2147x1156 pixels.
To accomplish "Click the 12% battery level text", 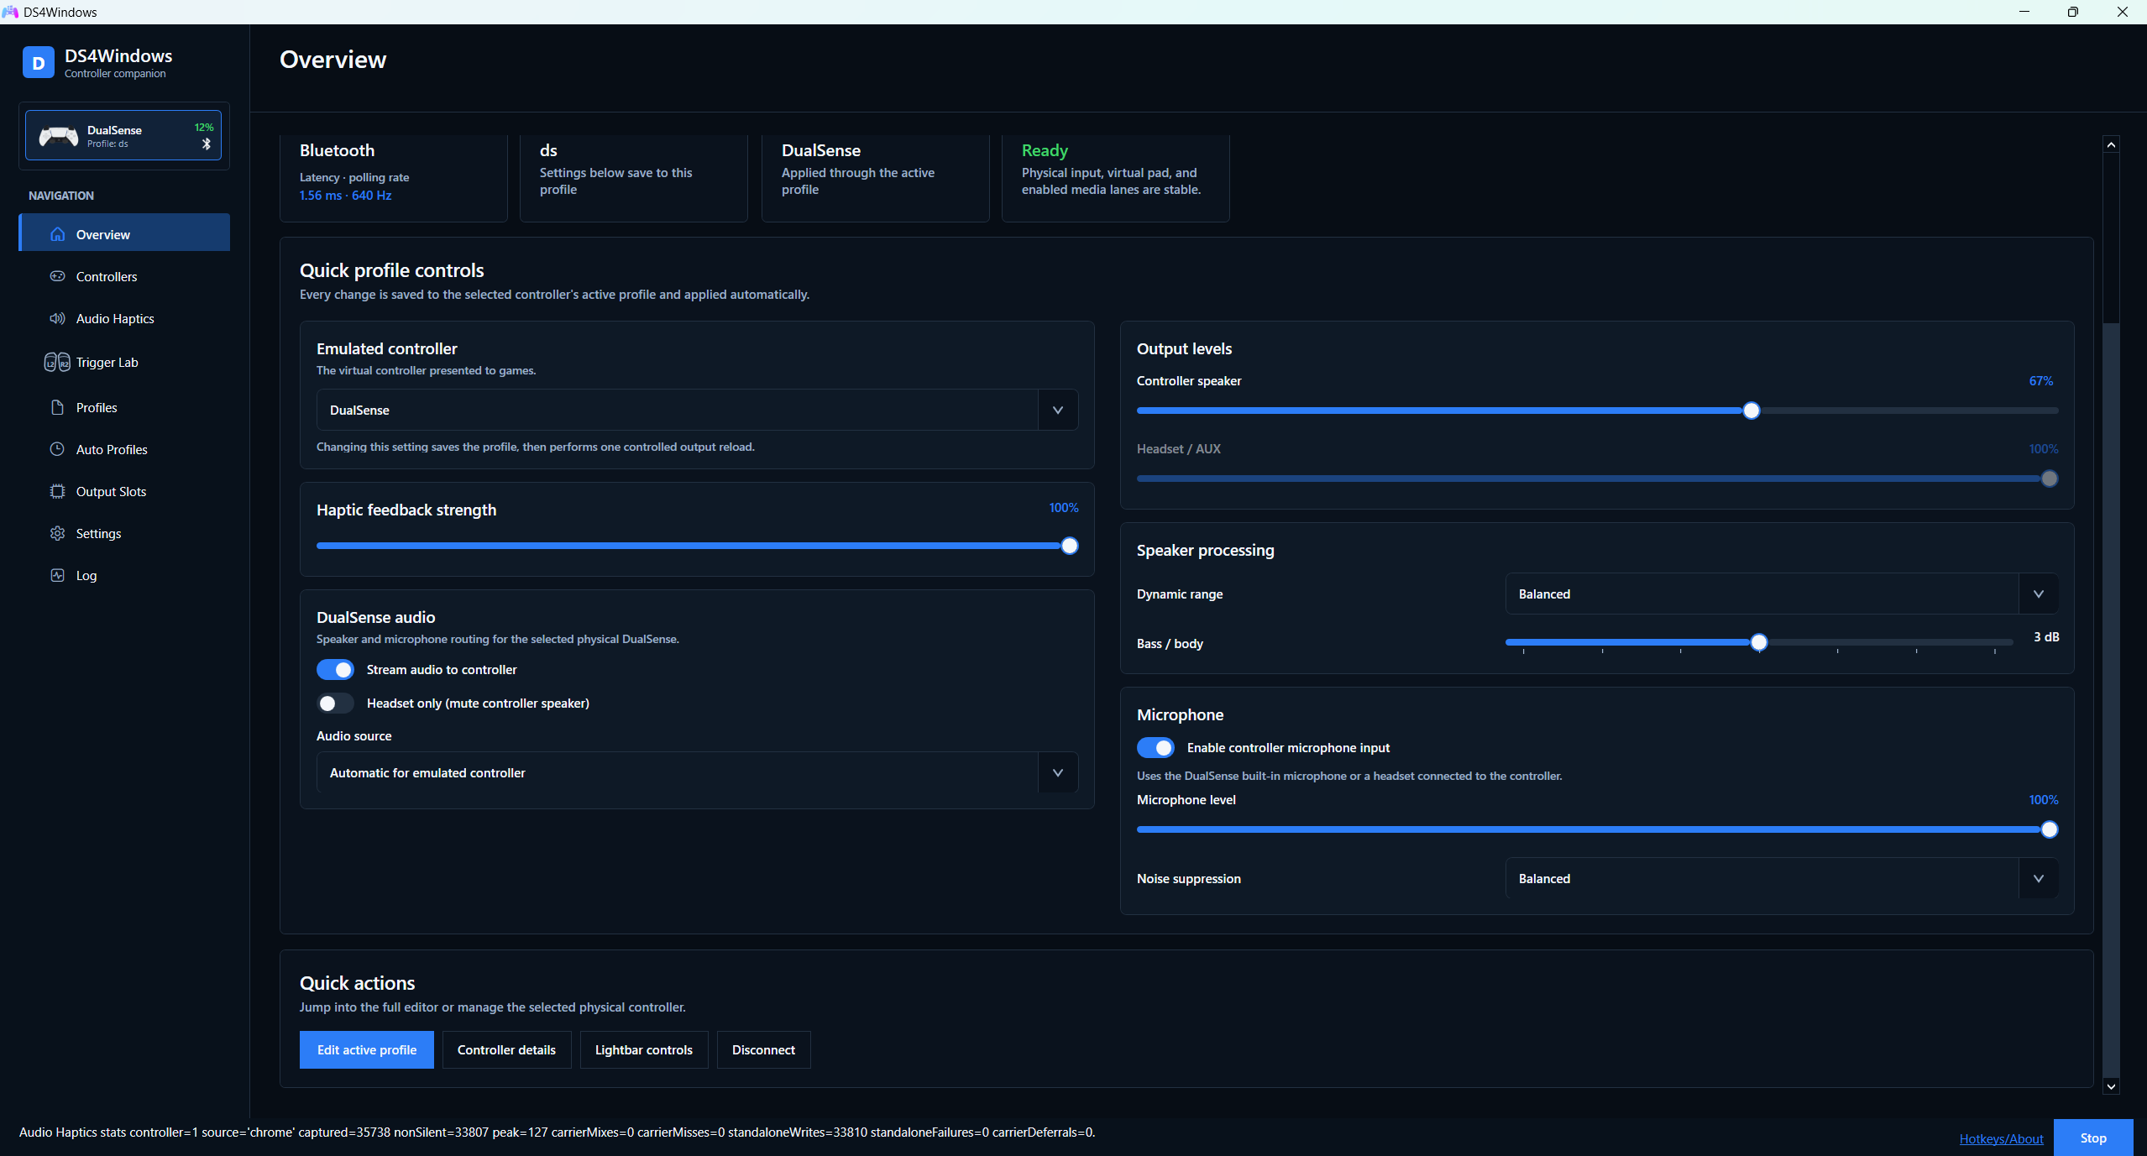I will coord(204,128).
